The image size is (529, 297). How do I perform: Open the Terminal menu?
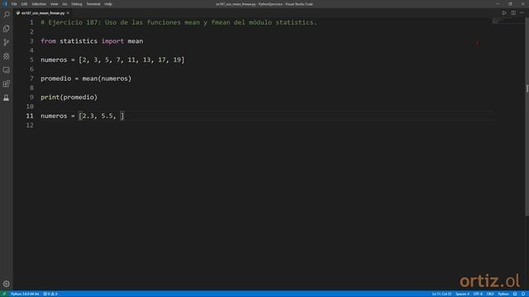pos(93,4)
